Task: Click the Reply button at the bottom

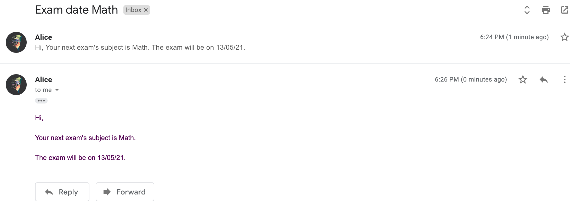Action: [62, 192]
